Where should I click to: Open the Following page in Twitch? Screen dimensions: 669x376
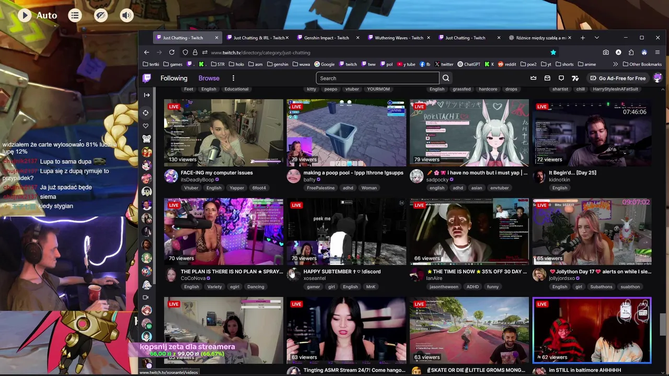tap(174, 78)
